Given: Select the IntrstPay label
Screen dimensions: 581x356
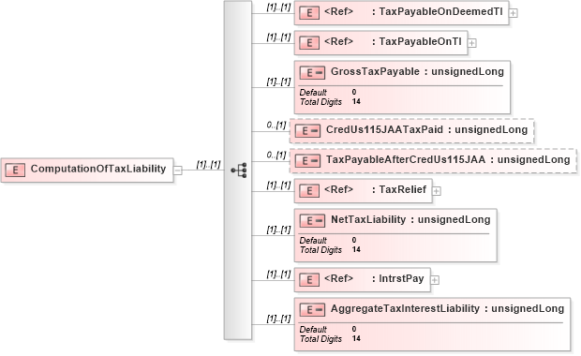Looking at the screenshot, I should (x=401, y=278).
